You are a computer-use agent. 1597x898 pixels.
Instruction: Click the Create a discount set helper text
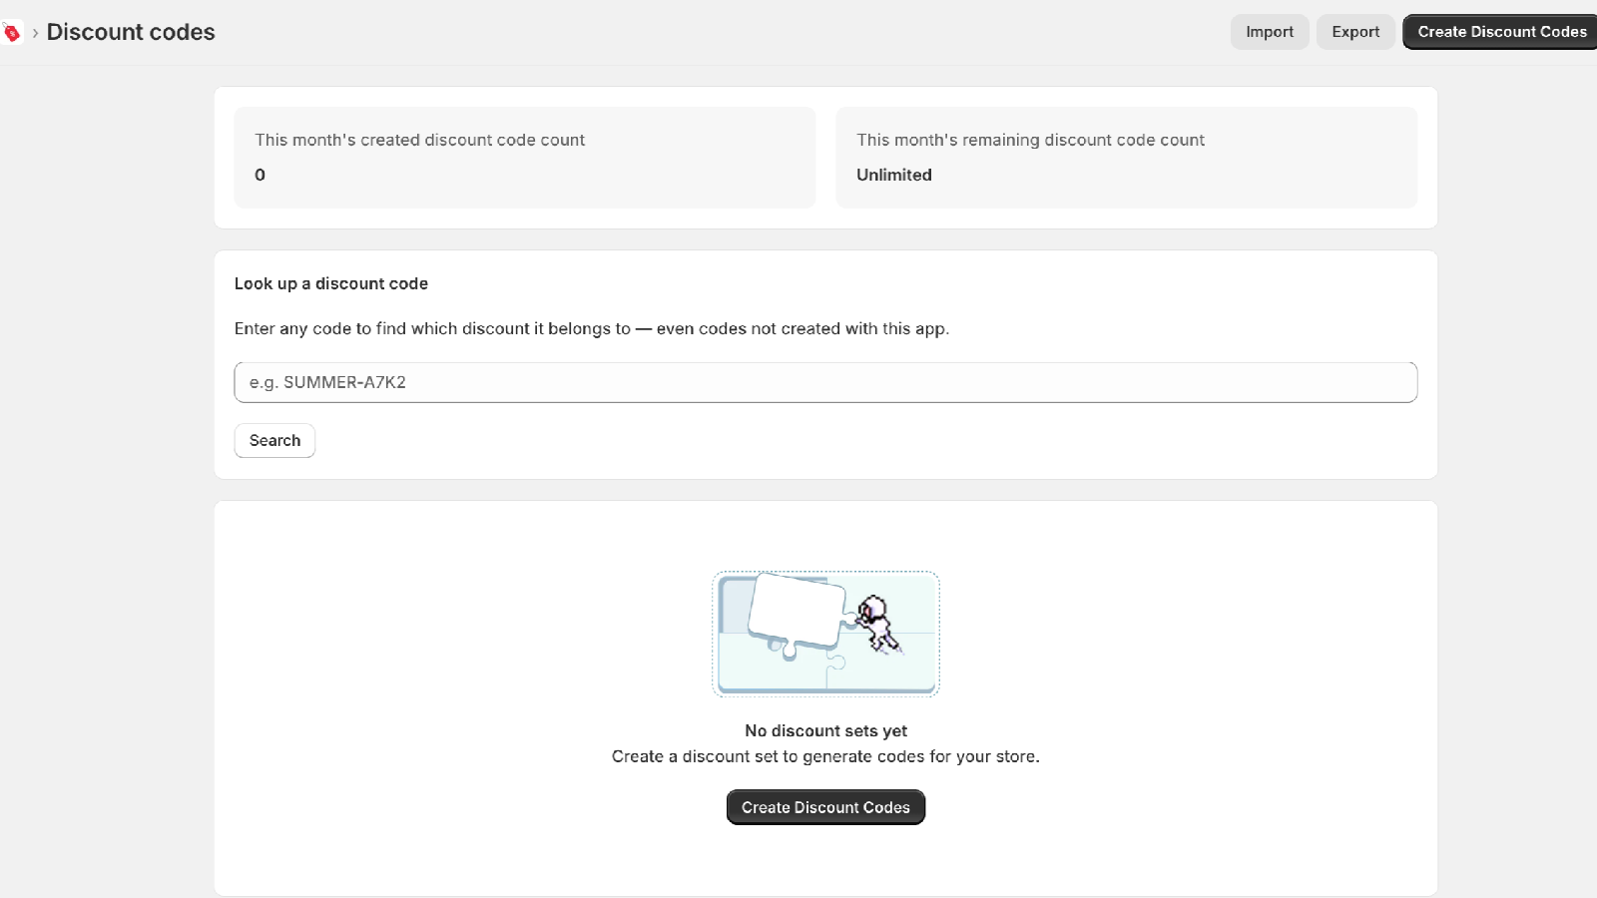825,756
